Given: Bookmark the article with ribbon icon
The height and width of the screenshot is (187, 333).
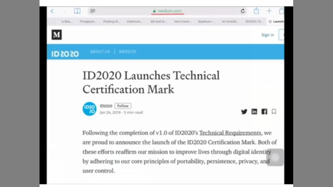Looking at the screenshot, I should (x=274, y=112).
